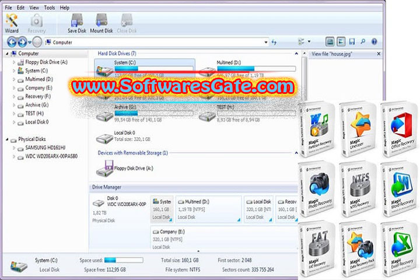Click the Drive Manager header
420x280 pixels.
194,187
